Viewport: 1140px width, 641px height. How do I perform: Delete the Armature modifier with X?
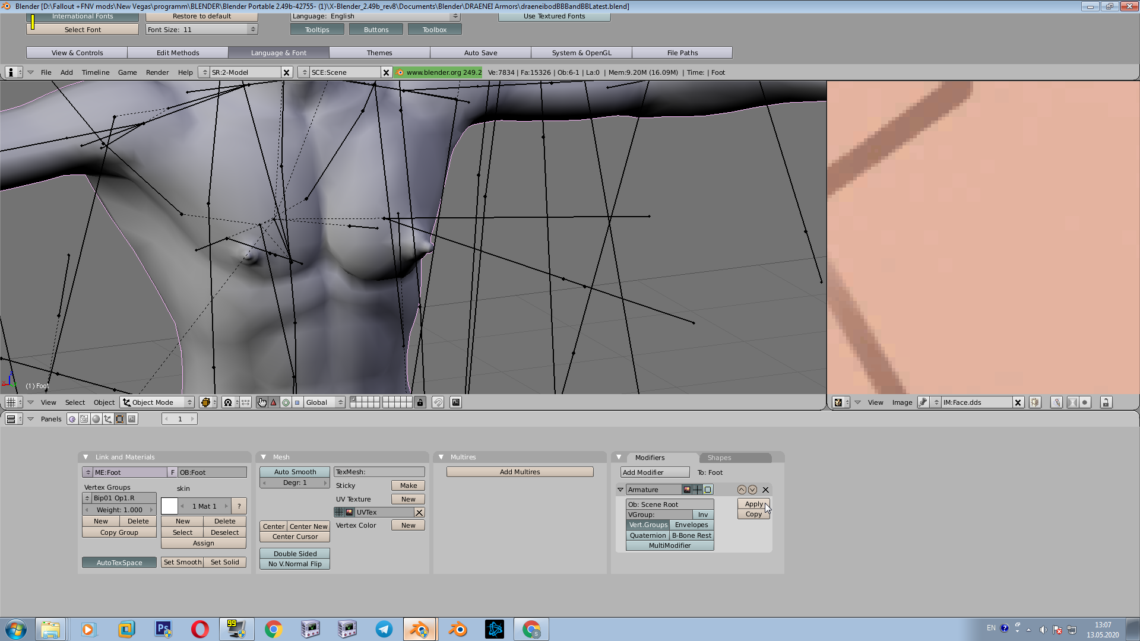(x=765, y=490)
